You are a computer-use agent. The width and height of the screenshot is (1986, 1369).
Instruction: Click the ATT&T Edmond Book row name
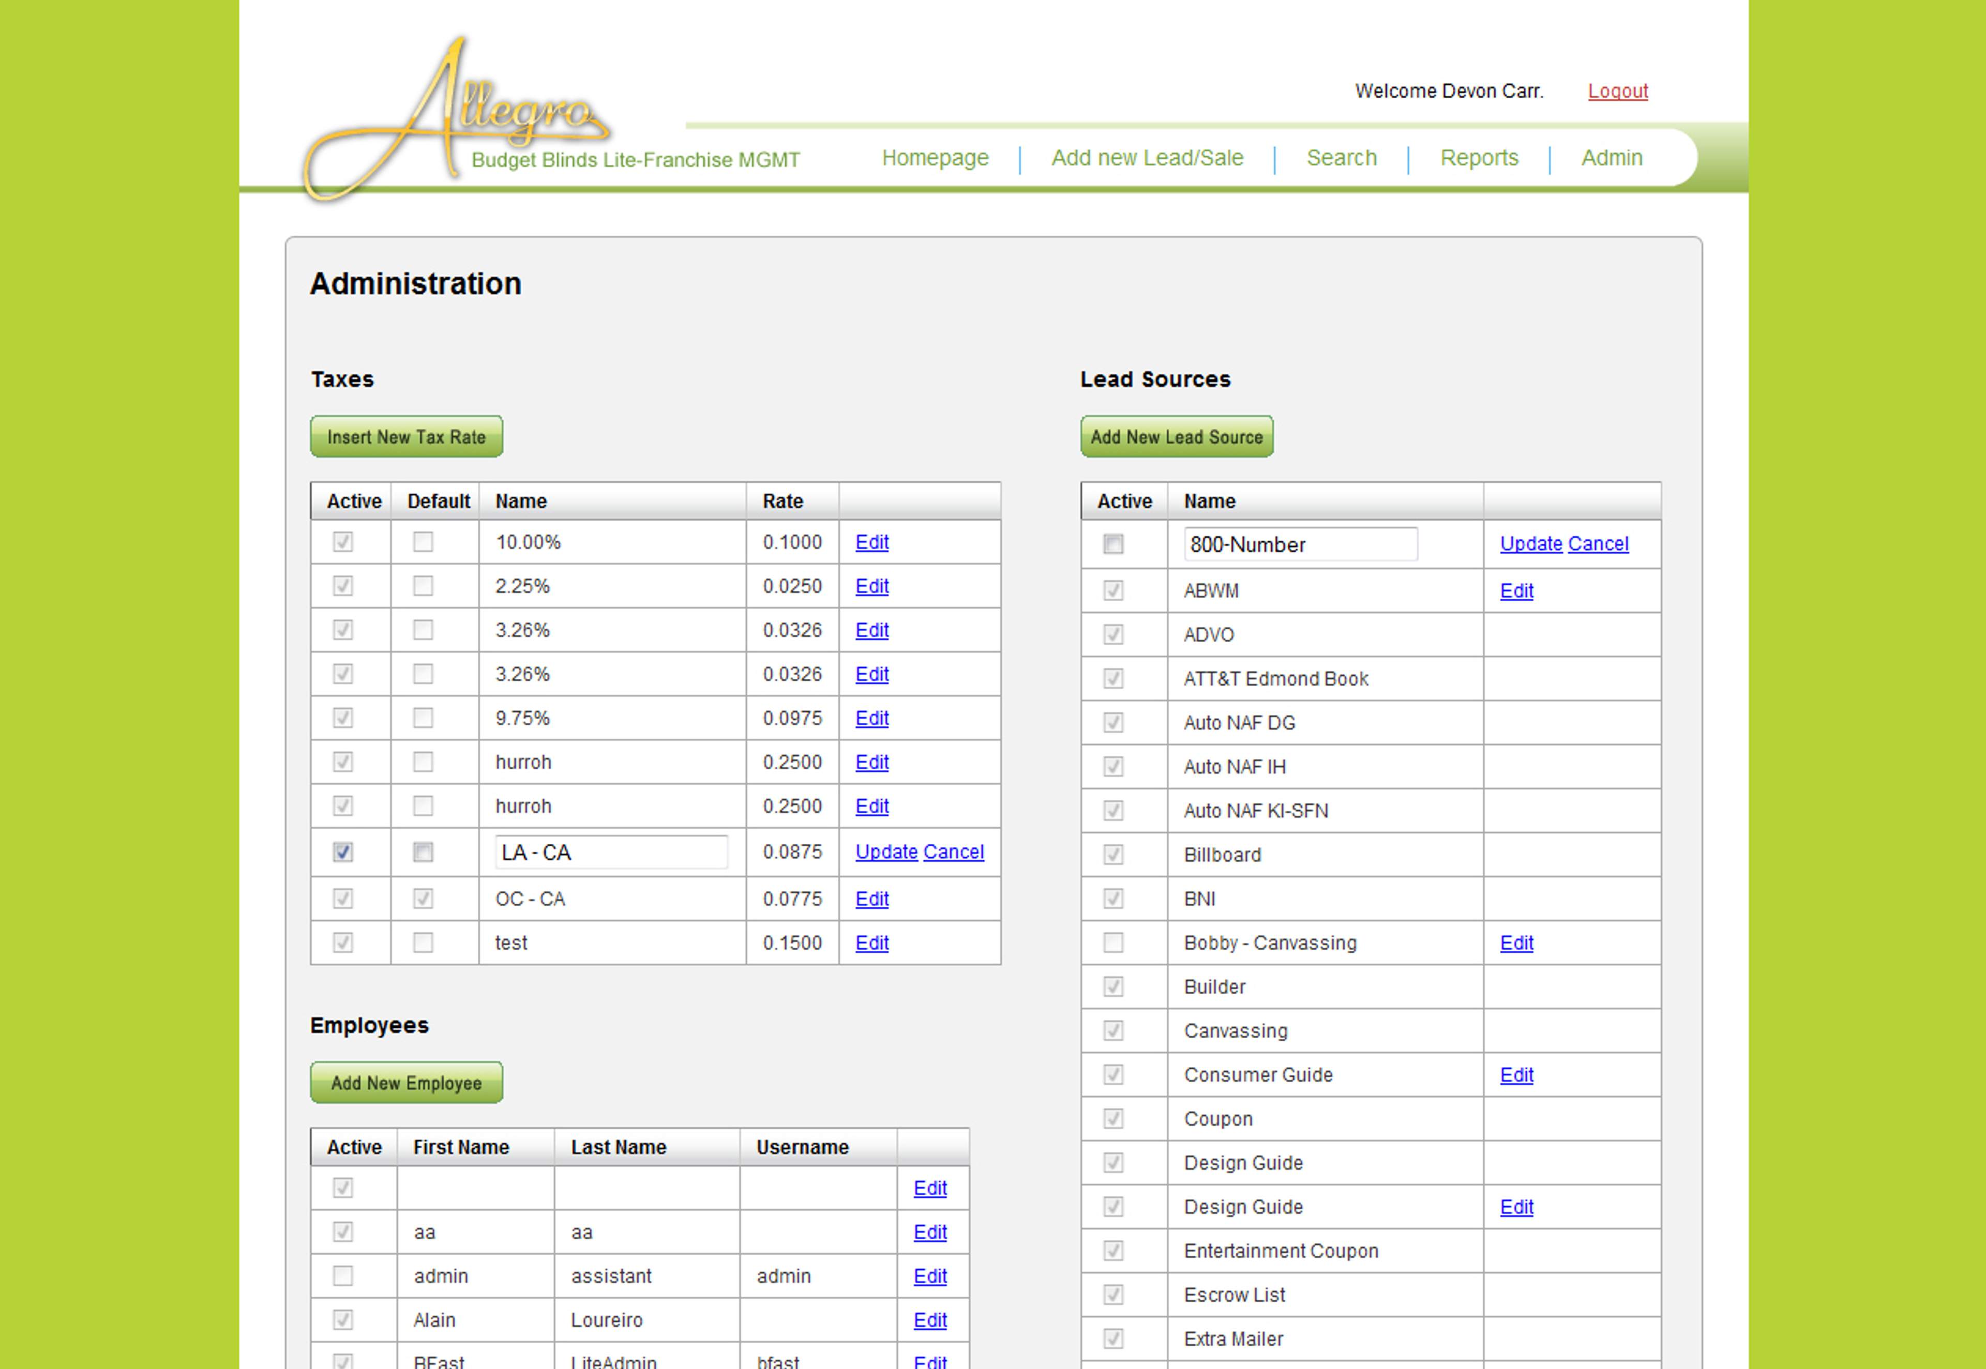(1276, 678)
